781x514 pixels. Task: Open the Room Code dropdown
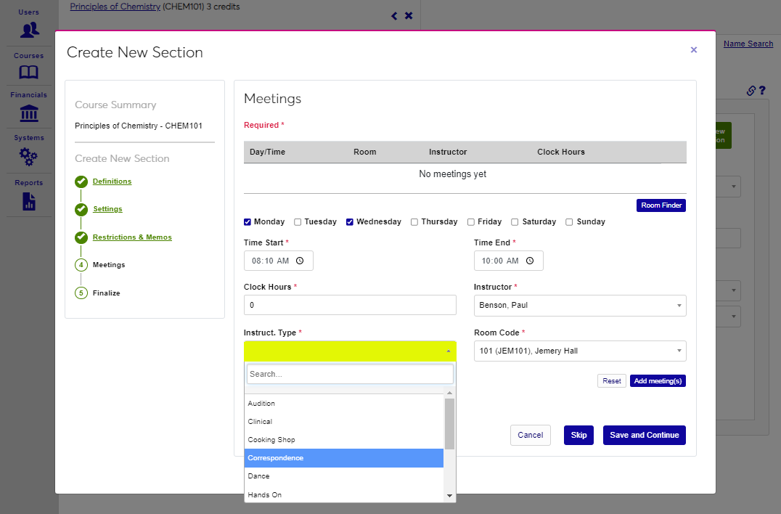point(579,351)
